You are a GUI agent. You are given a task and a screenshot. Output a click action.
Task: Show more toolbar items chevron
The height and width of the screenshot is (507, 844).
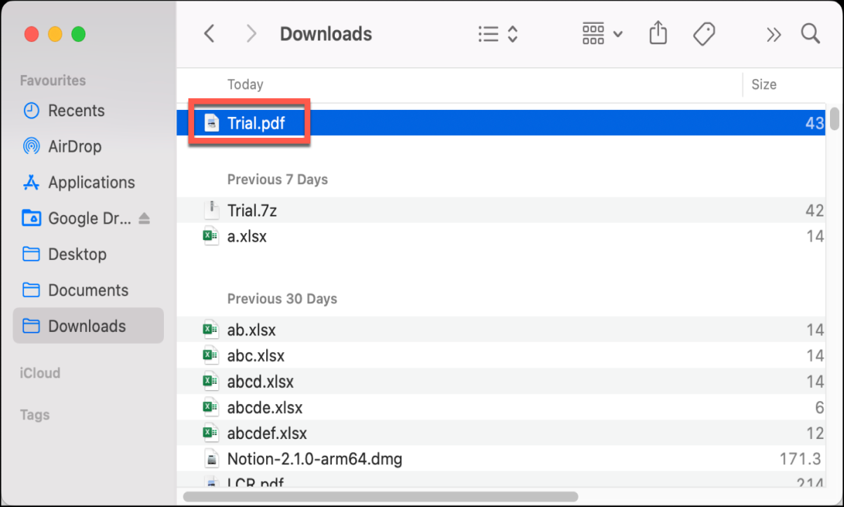(773, 34)
